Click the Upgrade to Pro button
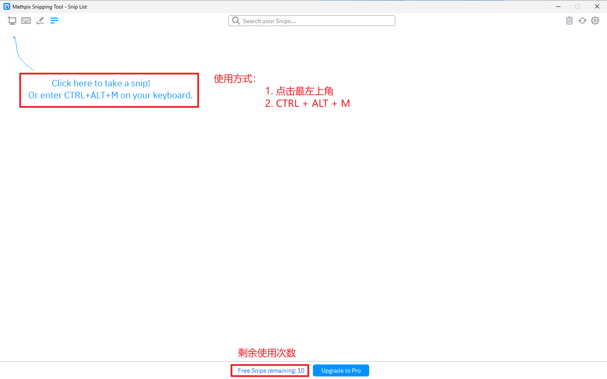607x379 pixels. (x=341, y=370)
